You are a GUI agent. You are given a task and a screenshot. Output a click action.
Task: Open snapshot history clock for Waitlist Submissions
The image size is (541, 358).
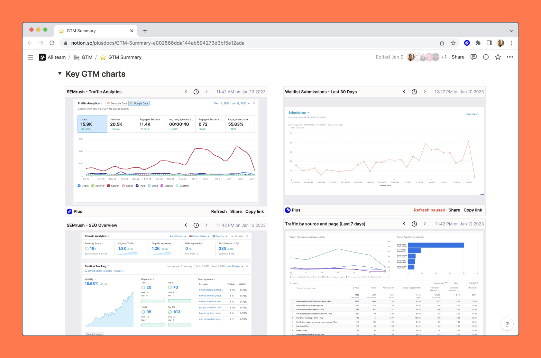coord(414,92)
